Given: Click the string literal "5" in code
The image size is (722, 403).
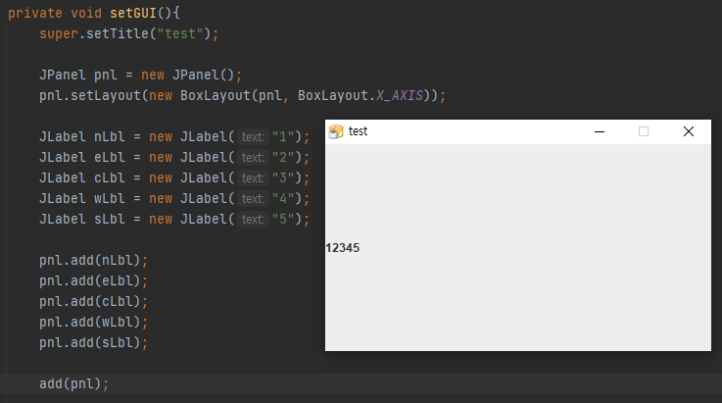Looking at the screenshot, I should 283,220.
